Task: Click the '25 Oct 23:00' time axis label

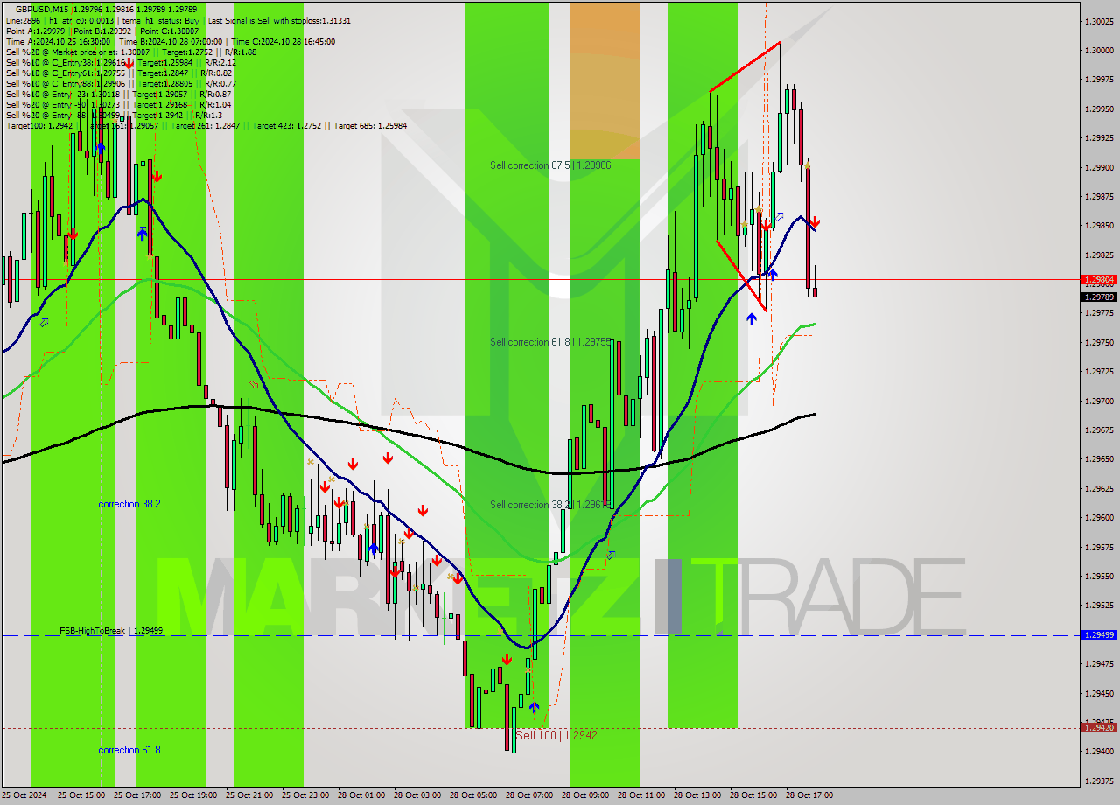Action: point(305,795)
